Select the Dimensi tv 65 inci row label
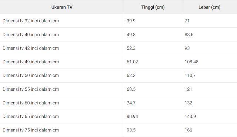This screenshot has height=137, width=237. tap(31, 117)
